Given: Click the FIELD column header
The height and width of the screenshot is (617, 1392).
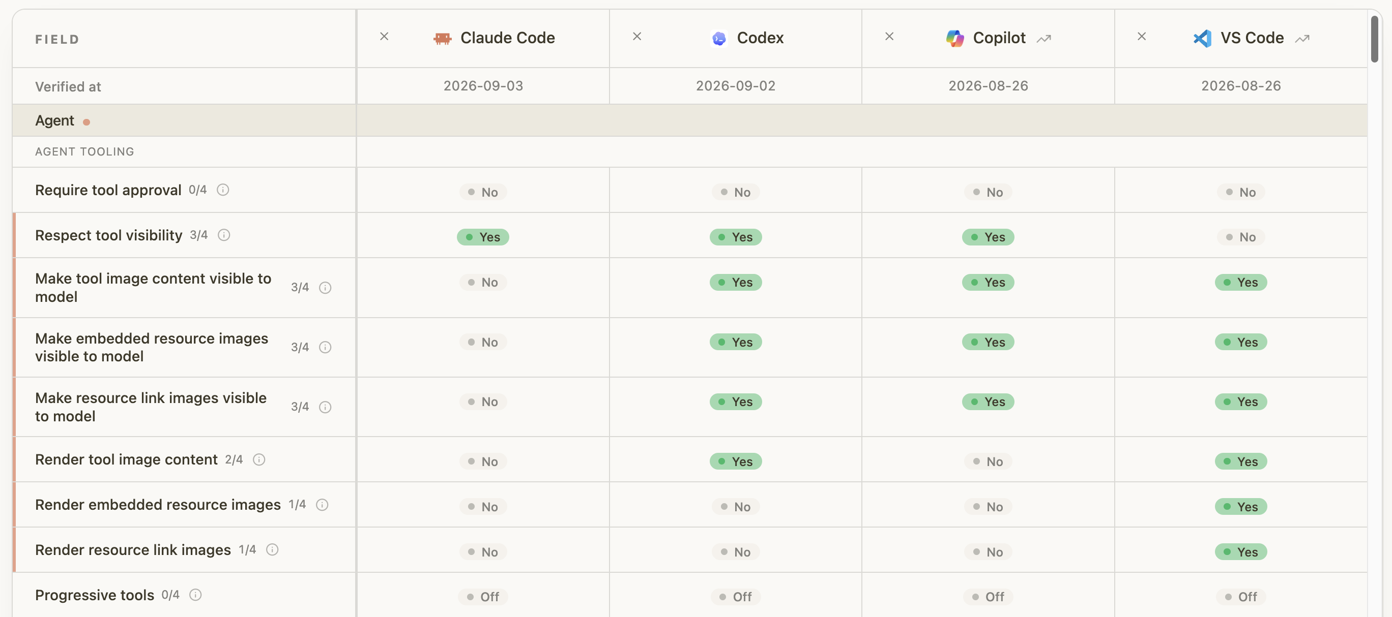Looking at the screenshot, I should click(x=57, y=40).
